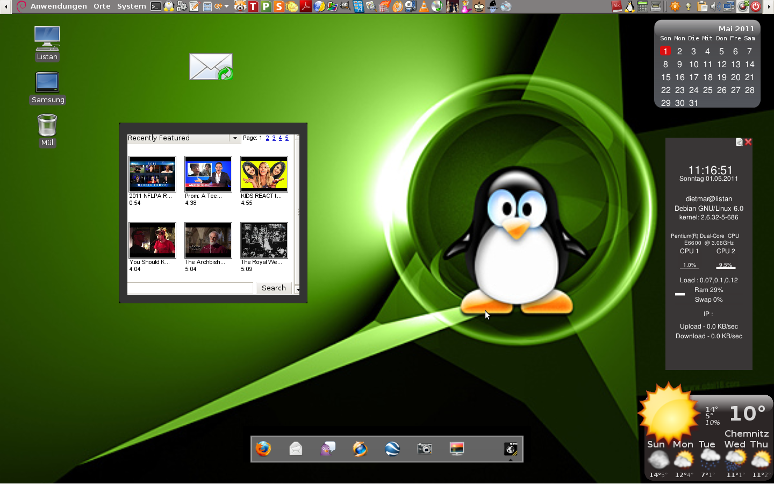Viewport: 774px width, 484px height.
Task: Close the system monitor widget
Action: pos(748,142)
